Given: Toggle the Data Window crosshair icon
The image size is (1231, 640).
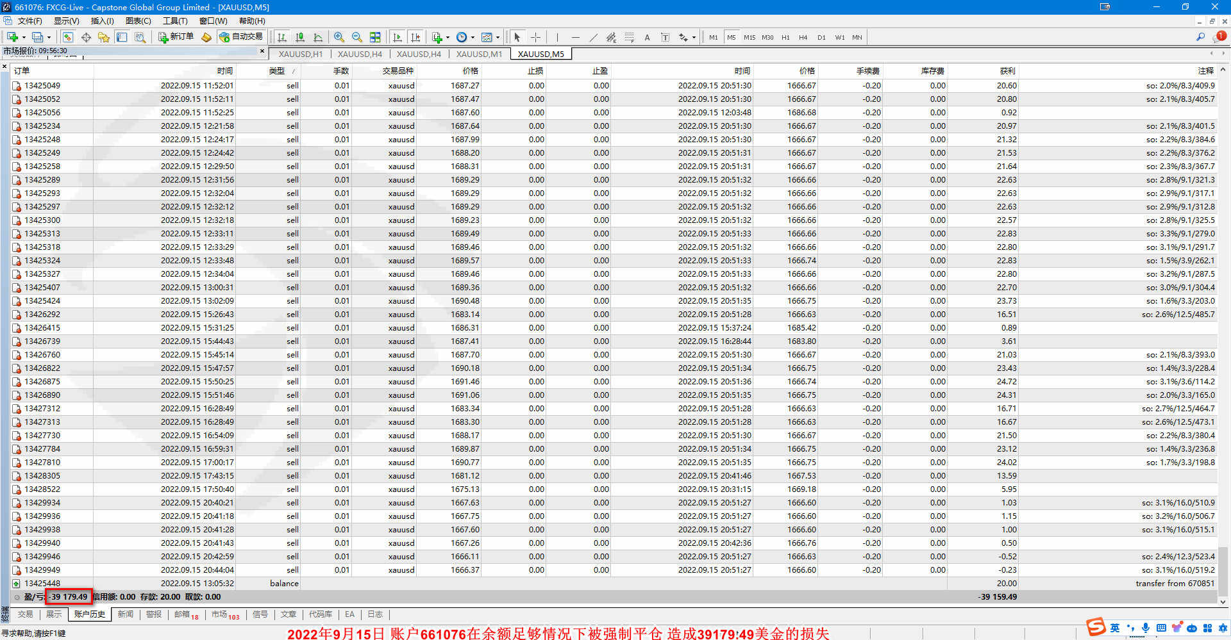Looking at the screenshot, I should [86, 37].
